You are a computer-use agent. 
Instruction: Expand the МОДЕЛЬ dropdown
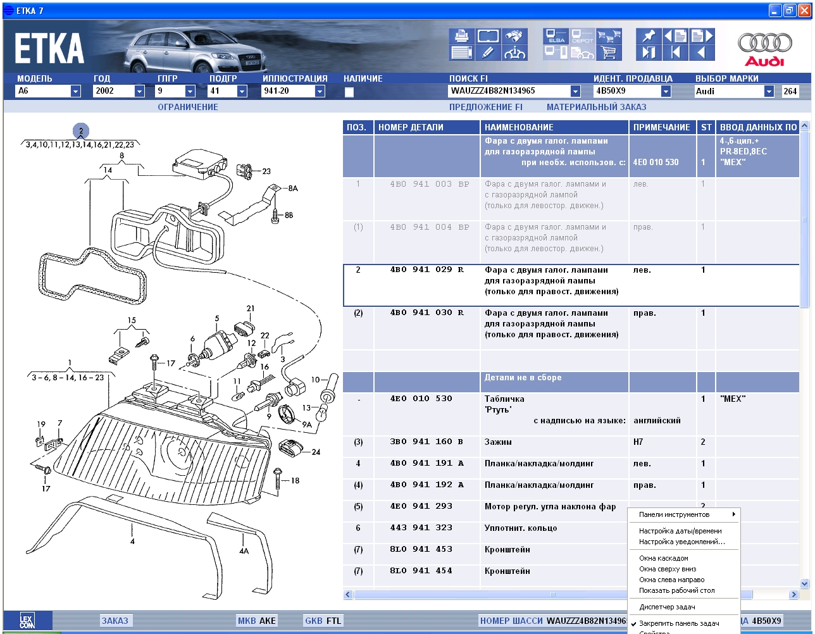click(x=76, y=91)
